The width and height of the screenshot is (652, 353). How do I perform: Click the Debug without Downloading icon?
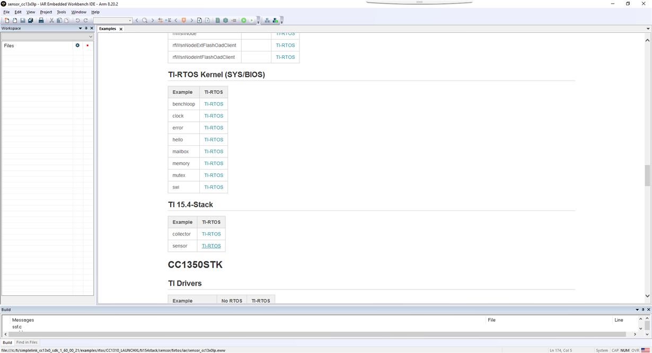pos(252,20)
